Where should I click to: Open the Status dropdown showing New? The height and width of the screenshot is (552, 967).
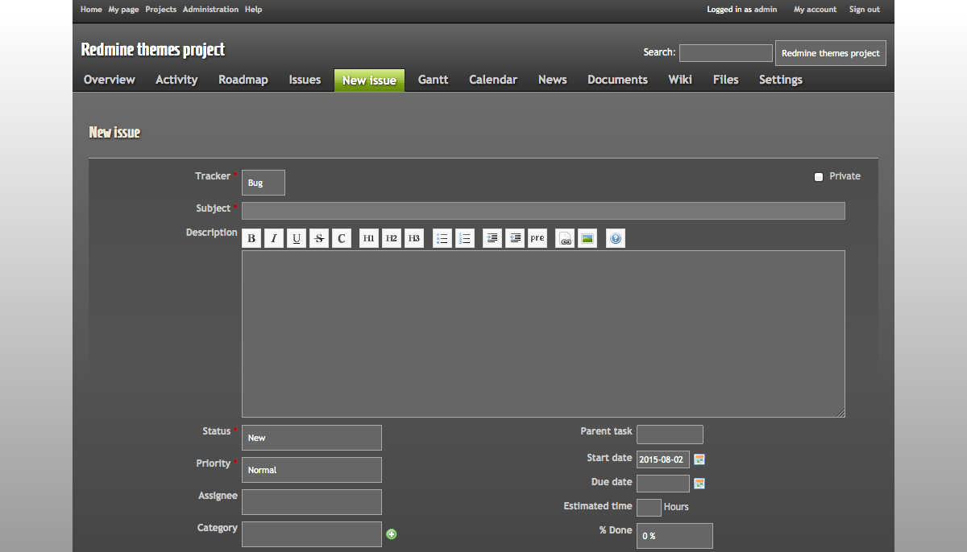[x=312, y=438]
